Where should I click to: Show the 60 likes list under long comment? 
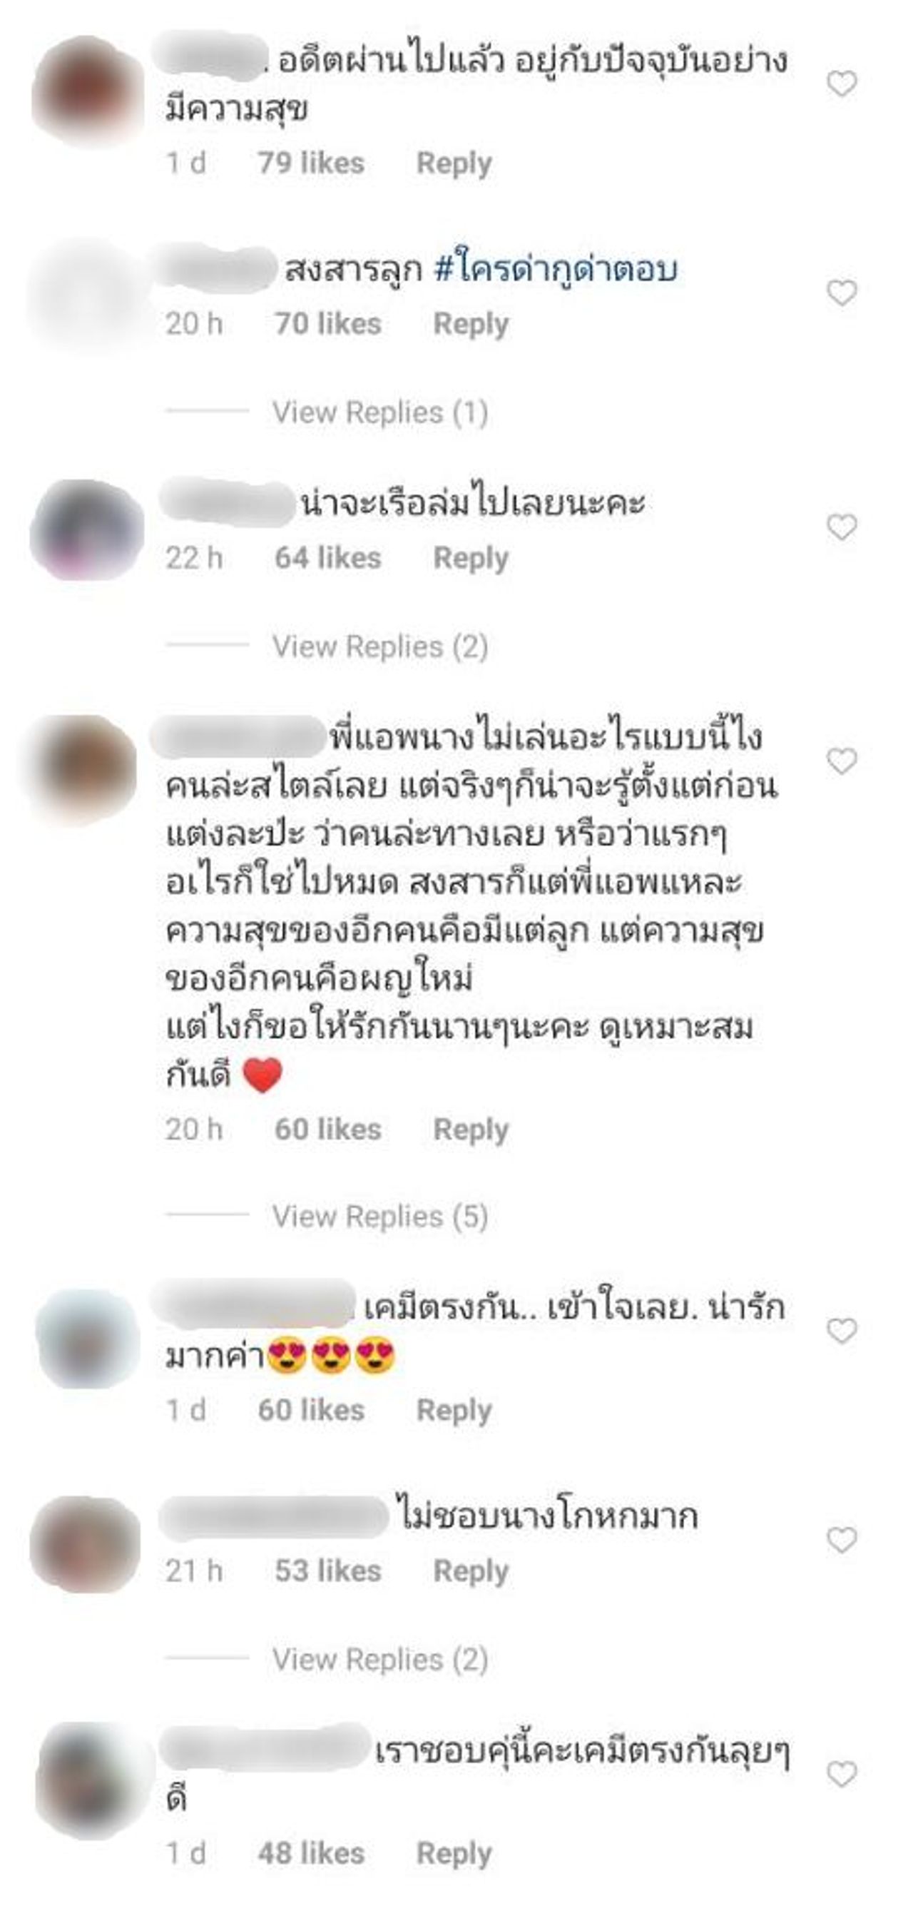pyautogui.click(x=328, y=1130)
